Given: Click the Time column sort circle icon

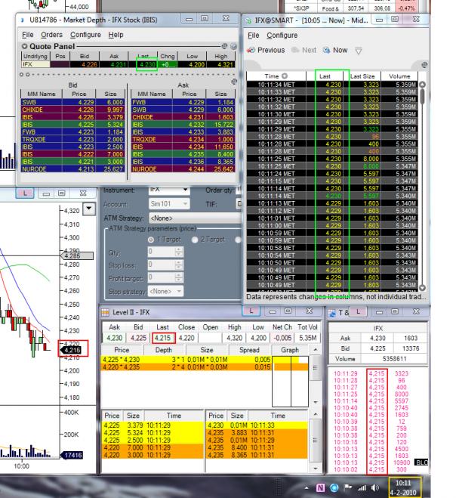Looking at the screenshot, I should [285, 76].
